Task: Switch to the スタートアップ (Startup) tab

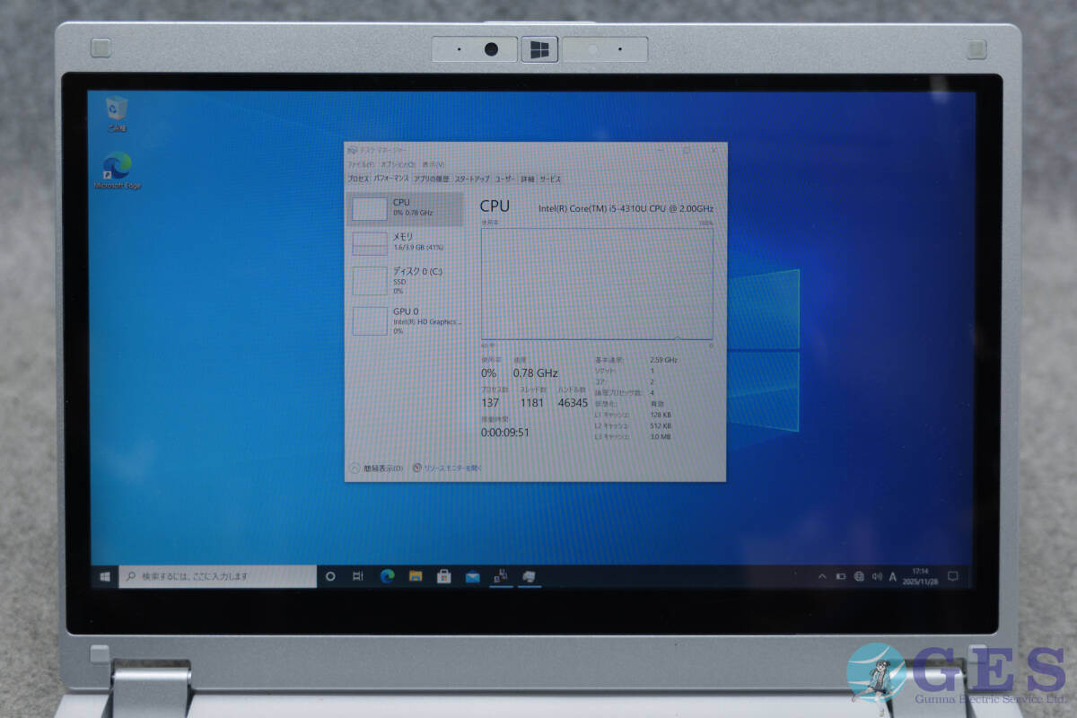Action: tap(472, 179)
